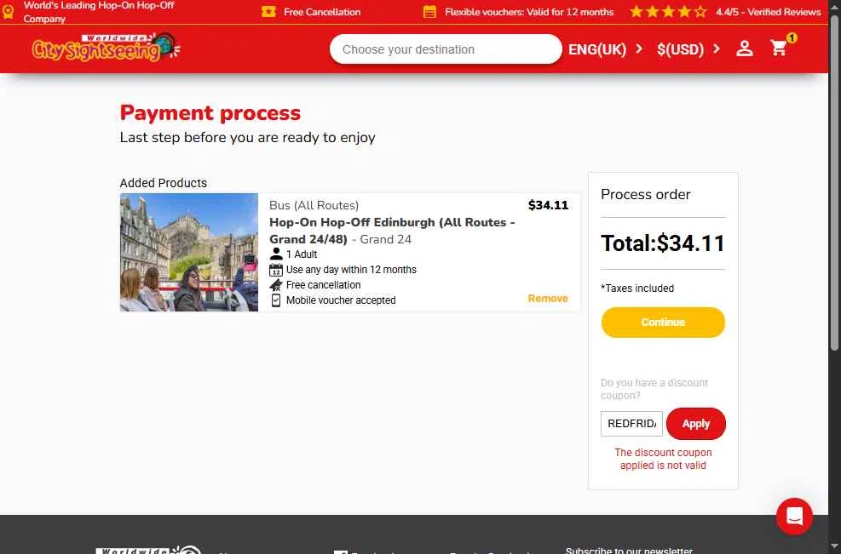Click the star rating icons
Image resolution: width=841 pixels, height=554 pixels.
click(668, 11)
